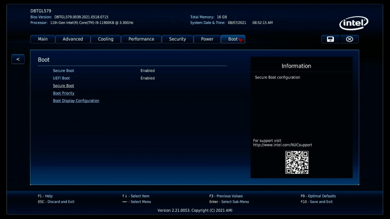Click the circled X discard icon
This screenshot has height=219, width=390.
point(349,39)
